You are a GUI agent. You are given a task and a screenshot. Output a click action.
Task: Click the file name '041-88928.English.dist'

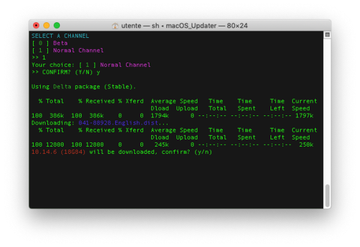[x=118, y=123]
